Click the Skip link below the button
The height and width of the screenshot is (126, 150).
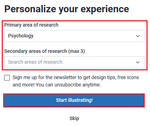click(74, 118)
